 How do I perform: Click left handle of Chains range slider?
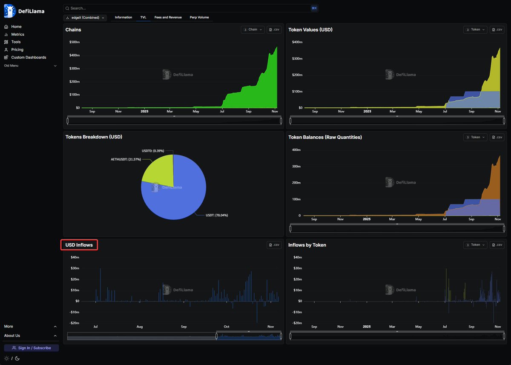(68, 121)
